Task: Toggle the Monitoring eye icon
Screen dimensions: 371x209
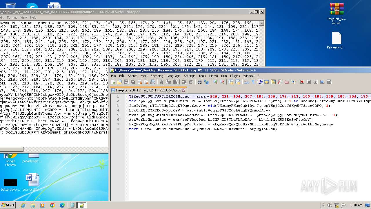Action: pyautogui.click(x=293, y=82)
